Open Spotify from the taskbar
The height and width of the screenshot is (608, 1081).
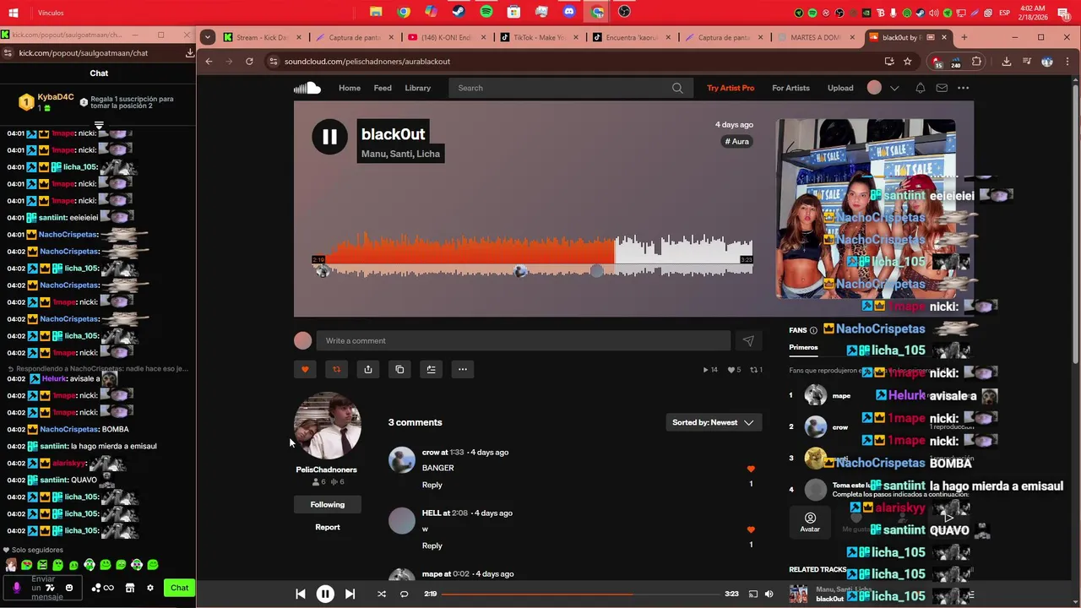click(486, 12)
